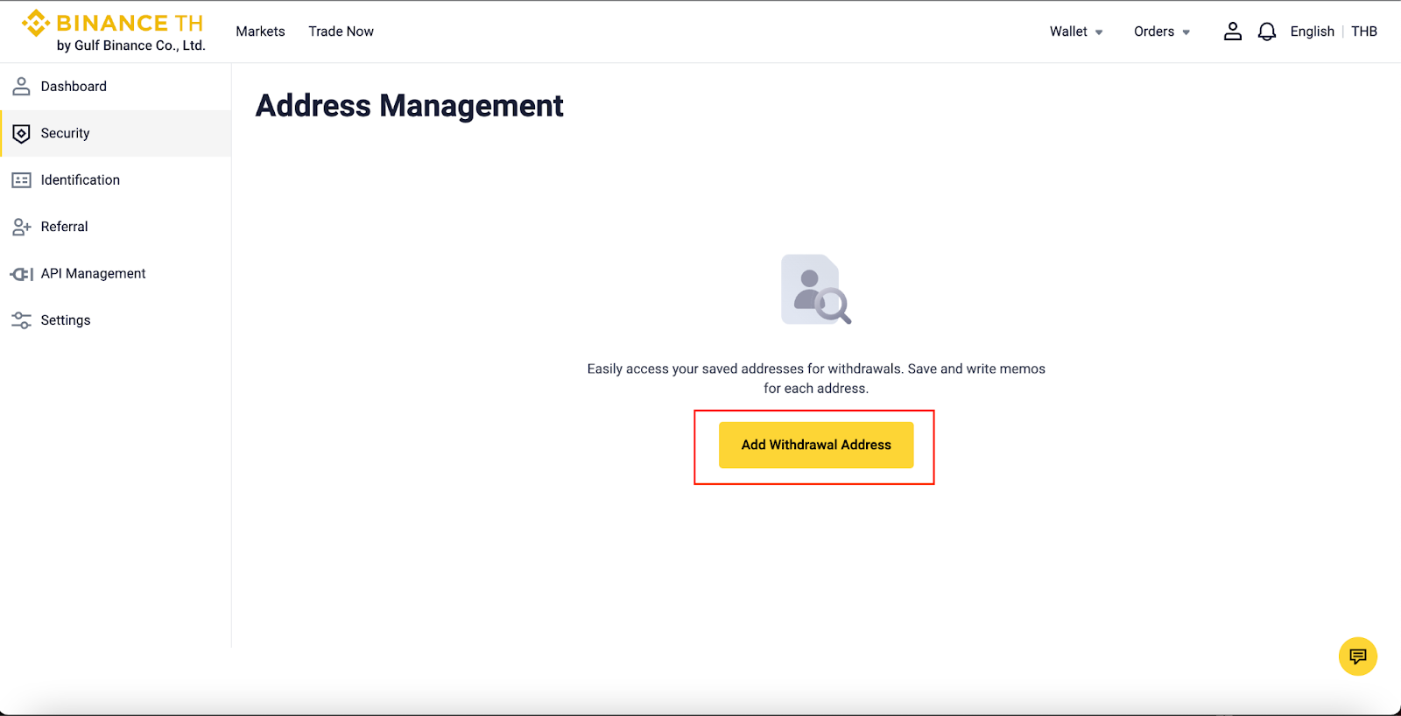This screenshot has width=1401, height=716.
Task: Open notifications bell icon
Action: 1266,32
